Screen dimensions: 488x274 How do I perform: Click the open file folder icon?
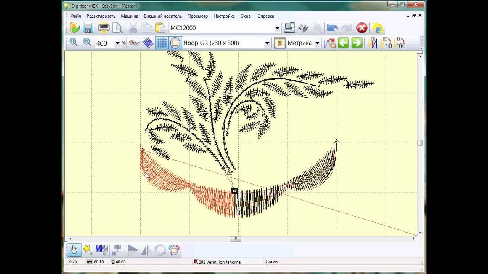click(x=75, y=28)
